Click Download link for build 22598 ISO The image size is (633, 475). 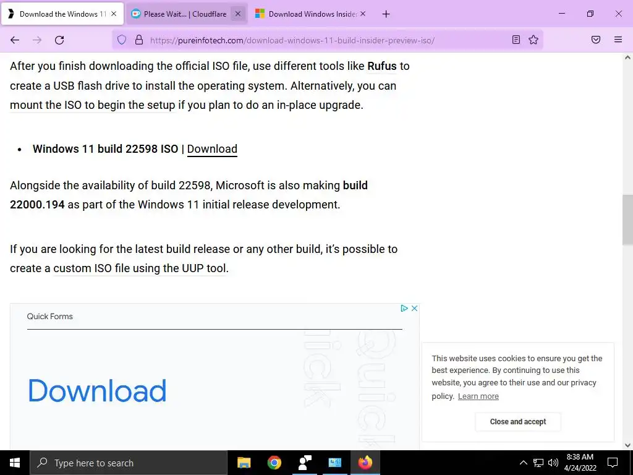click(x=212, y=149)
